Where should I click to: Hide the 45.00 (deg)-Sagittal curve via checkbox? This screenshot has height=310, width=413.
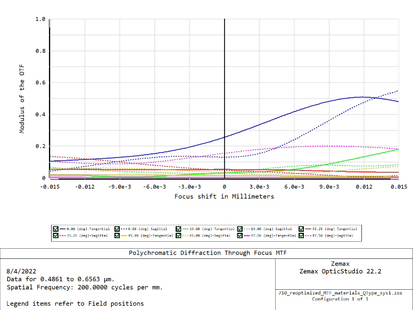pyautogui.click(x=178, y=235)
